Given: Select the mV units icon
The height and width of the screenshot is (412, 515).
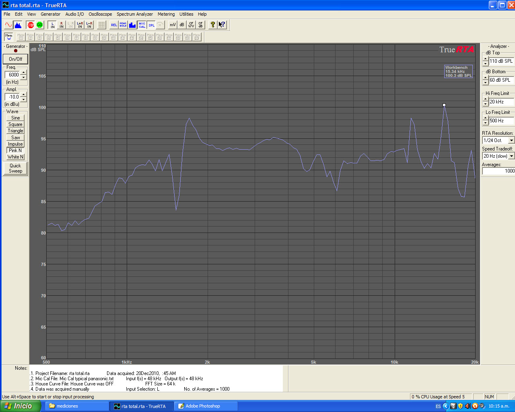Looking at the screenshot, I should coord(173,25).
